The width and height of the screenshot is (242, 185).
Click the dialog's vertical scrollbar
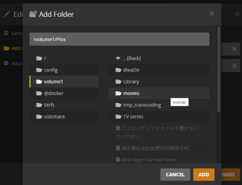[x=219, y=69]
